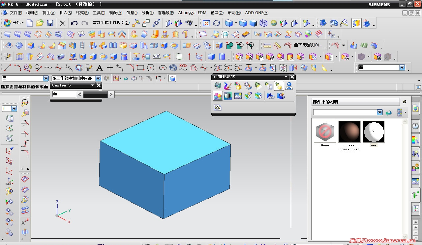Click the right arrow in Custom 5 toolbar
This screenshot has width=422, height=245.
pyautogui.click(x=111, y=94)
